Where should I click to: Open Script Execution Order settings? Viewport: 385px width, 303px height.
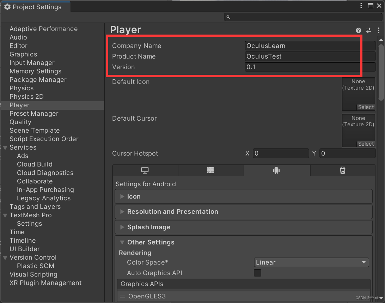point(44,139)
